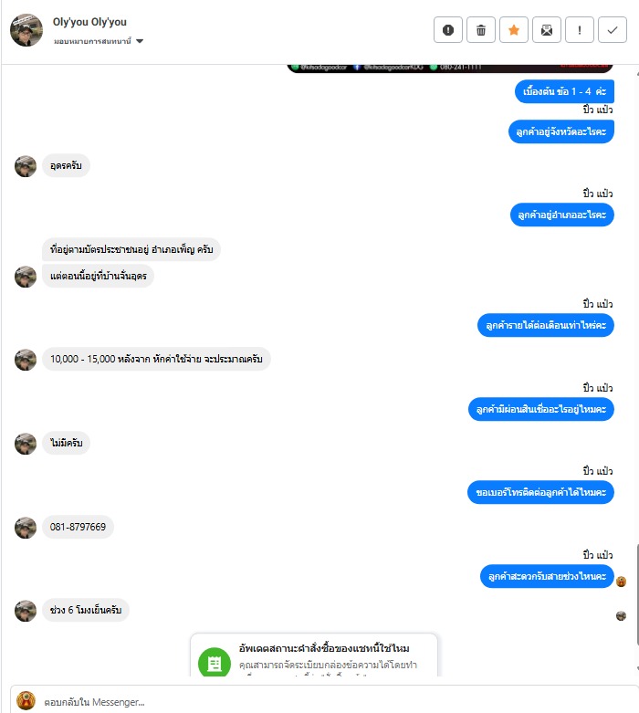Mark conversation done with checkmark
The width and height of the screenshot is (639, 713).
tap(613, 30)
